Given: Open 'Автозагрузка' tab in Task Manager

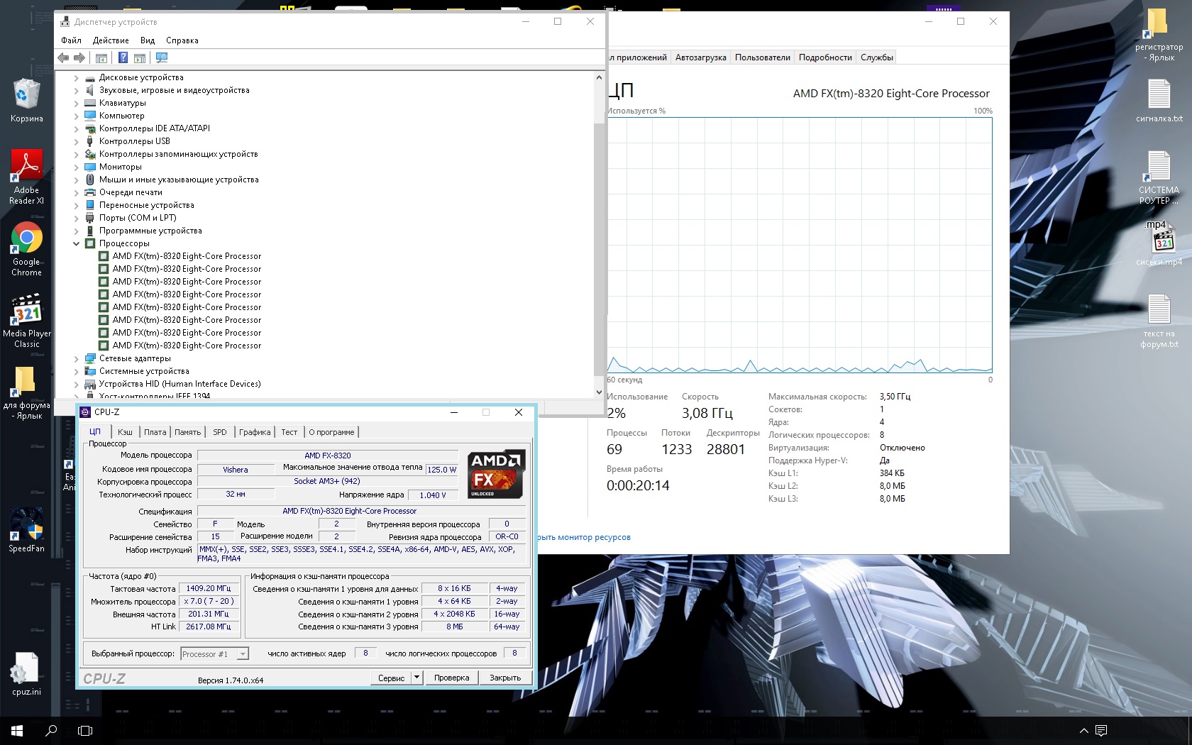Looking at the screenshot, I should click(701, 57).
